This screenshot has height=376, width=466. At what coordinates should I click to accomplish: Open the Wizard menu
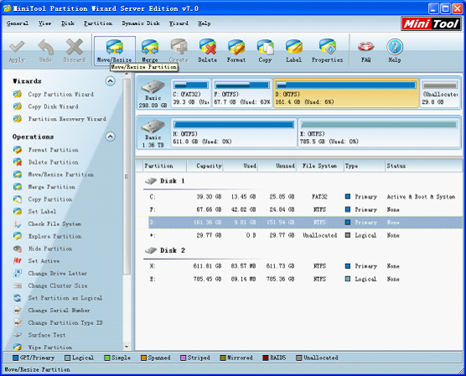(x=179, y=23)
